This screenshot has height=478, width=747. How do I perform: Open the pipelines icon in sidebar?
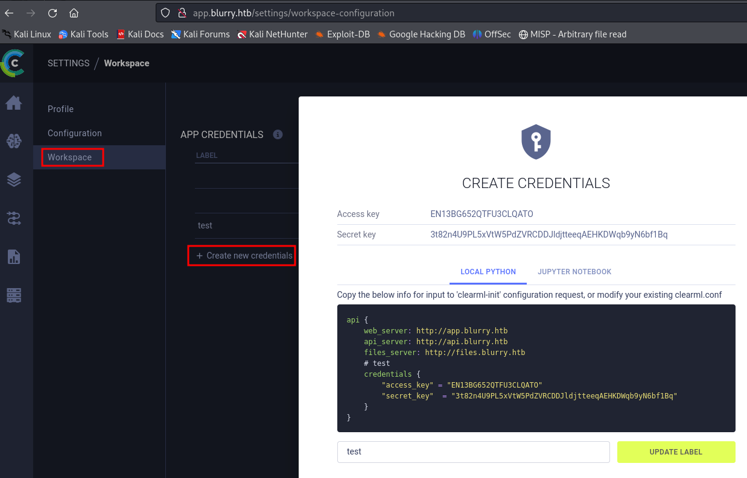pos(13,218)
